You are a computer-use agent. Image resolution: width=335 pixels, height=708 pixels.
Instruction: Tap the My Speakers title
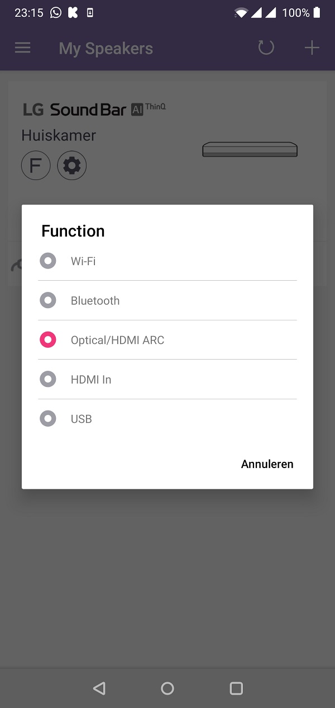pyautogui.click(x=106, y=49)
